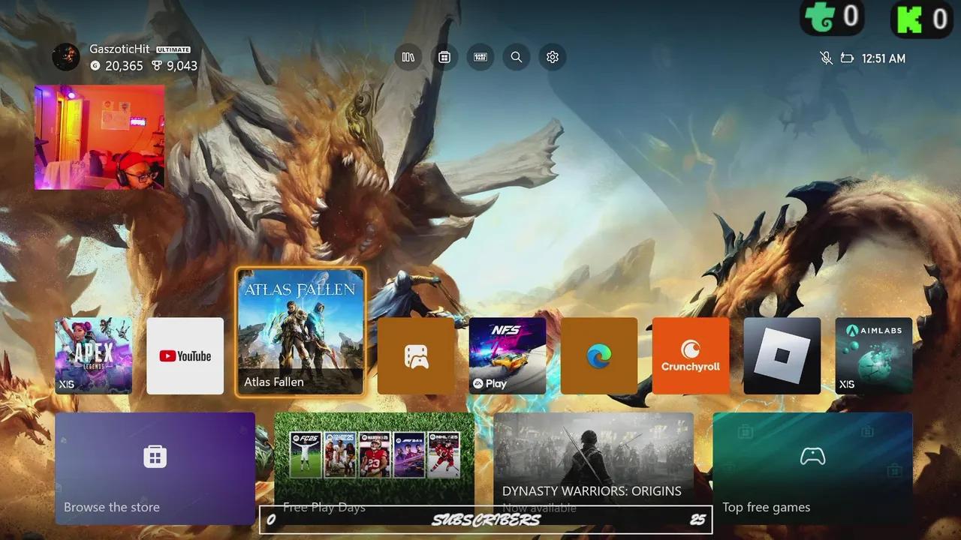
Task: Open the orange game controller collection tile
Action: click(416, 355)
